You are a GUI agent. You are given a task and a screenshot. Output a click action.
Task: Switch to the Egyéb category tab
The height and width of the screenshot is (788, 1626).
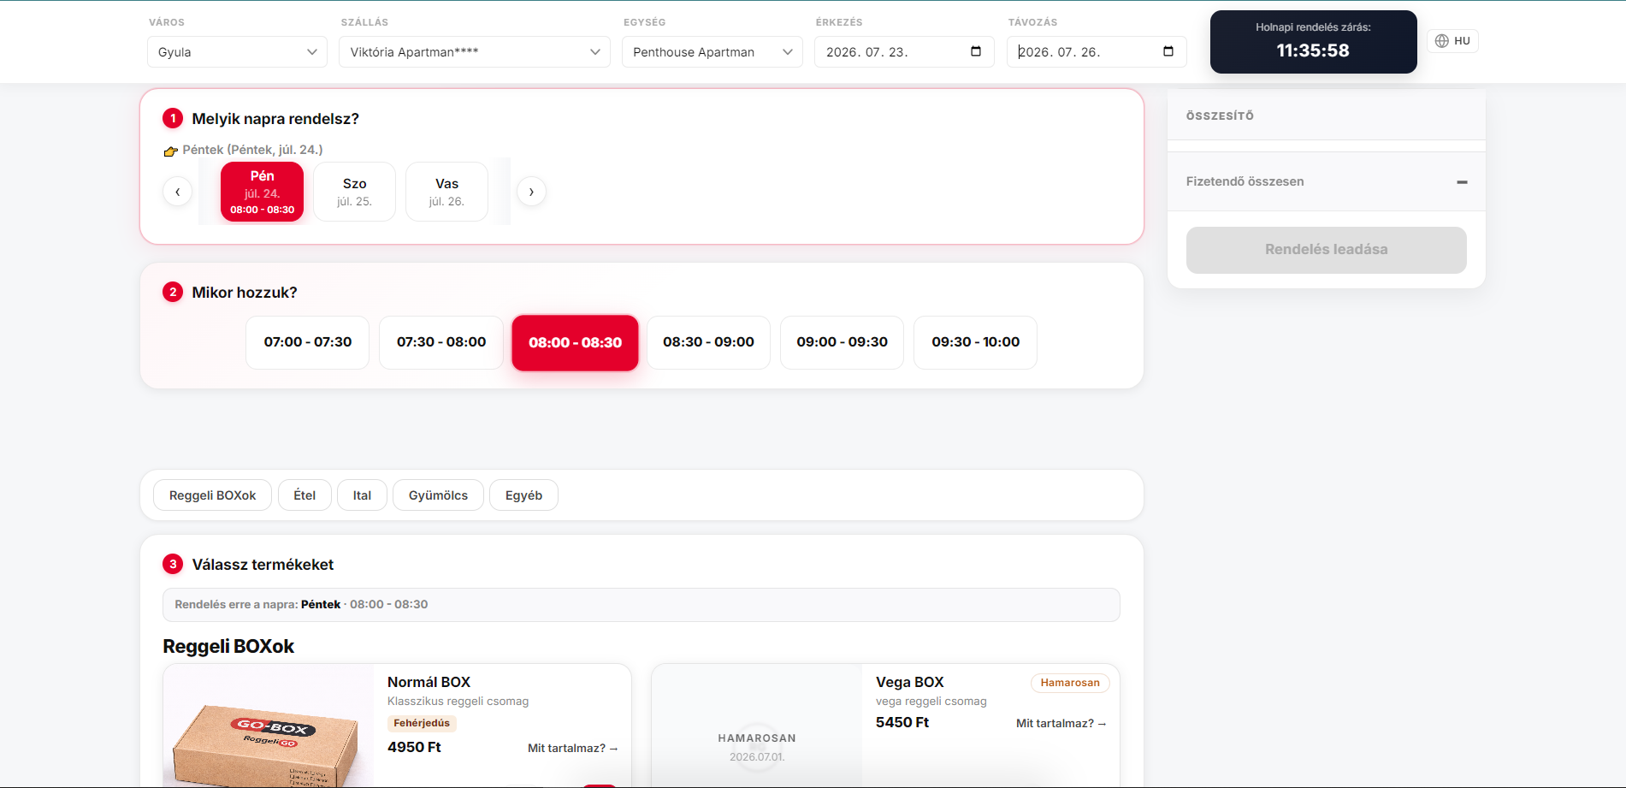pos(523,495)
